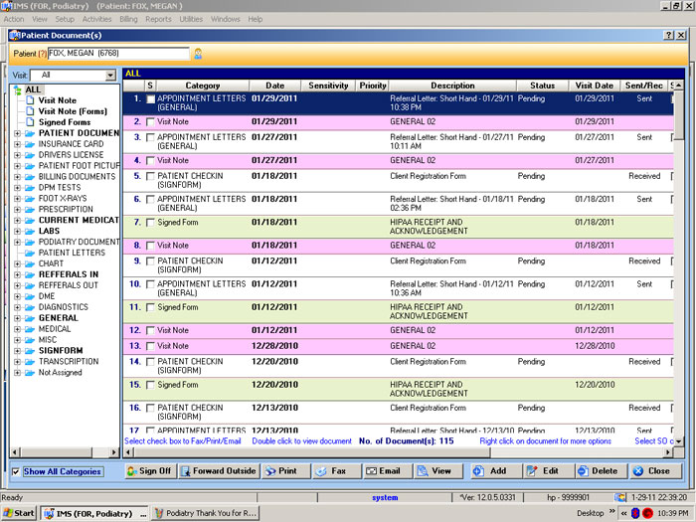Click Forward Outside button
Viewport: 696px width, 522px height.
(219, 471)
